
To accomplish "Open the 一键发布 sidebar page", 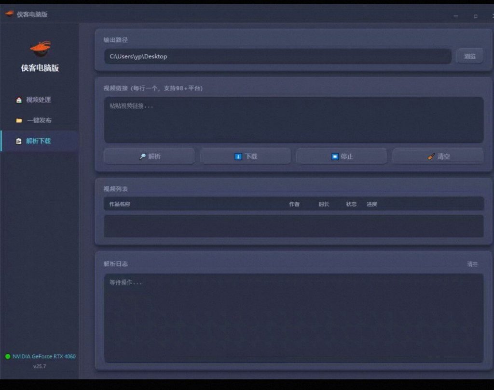I will (x=40, y=120).
